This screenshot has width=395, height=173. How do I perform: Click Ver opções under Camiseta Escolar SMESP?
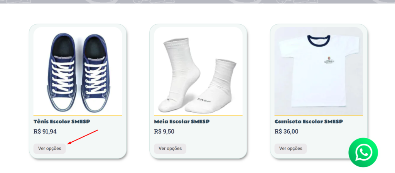coord(290,149)
